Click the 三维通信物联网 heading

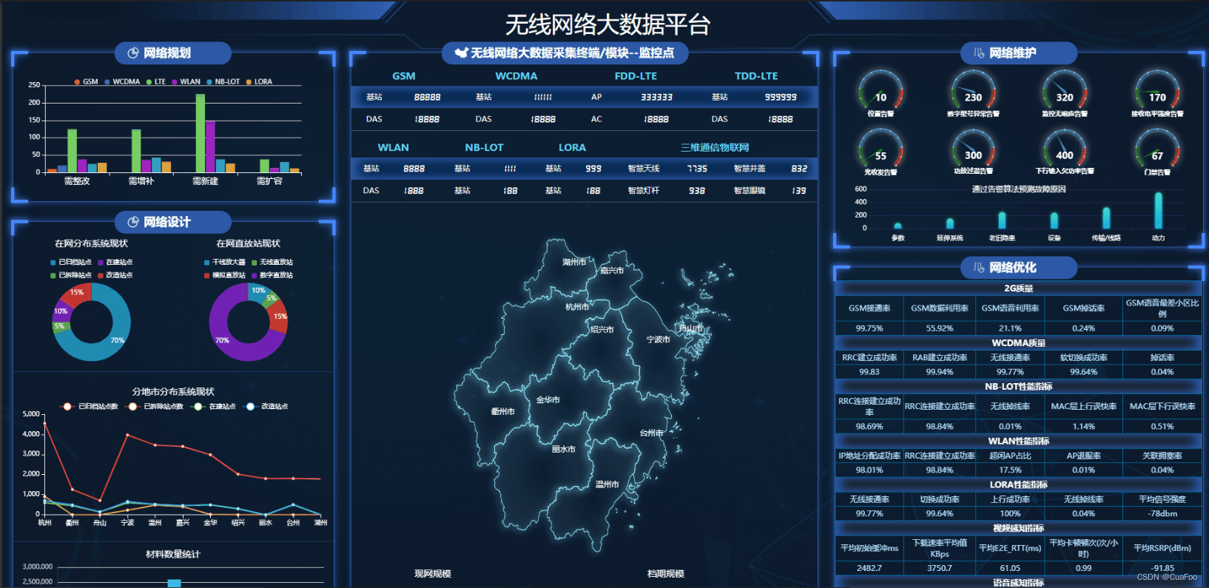715,147
